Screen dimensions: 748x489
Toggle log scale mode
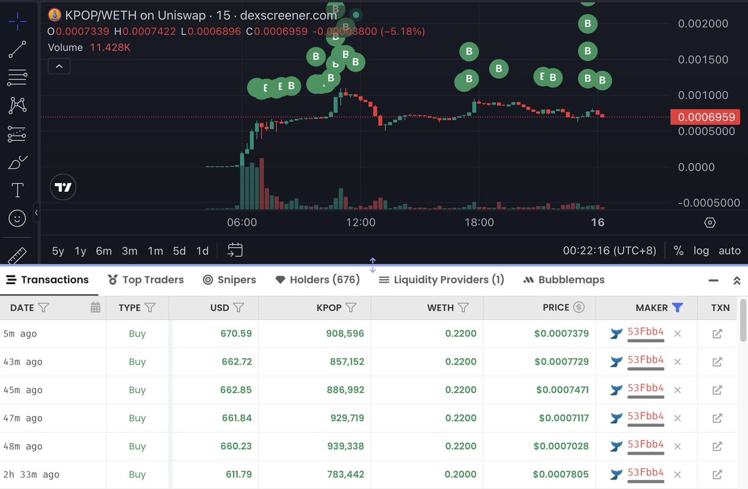pyautogui.click(x=701, y=250)
